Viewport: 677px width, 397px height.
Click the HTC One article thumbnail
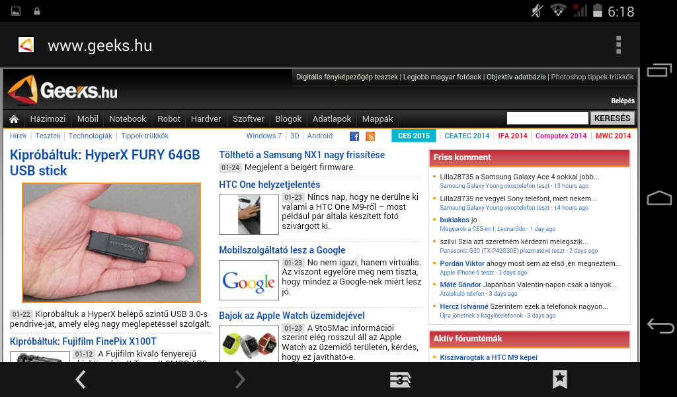[249, 214]
